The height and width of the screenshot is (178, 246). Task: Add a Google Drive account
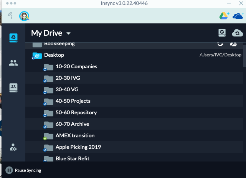pos(224,16)
